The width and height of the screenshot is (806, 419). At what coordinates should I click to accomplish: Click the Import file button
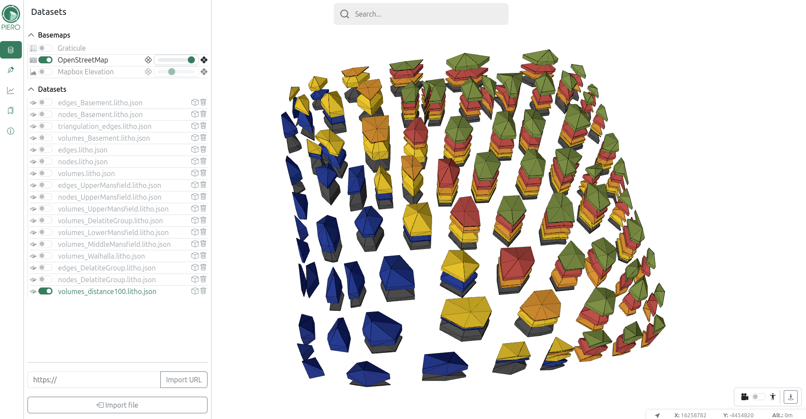click(118, 405)
